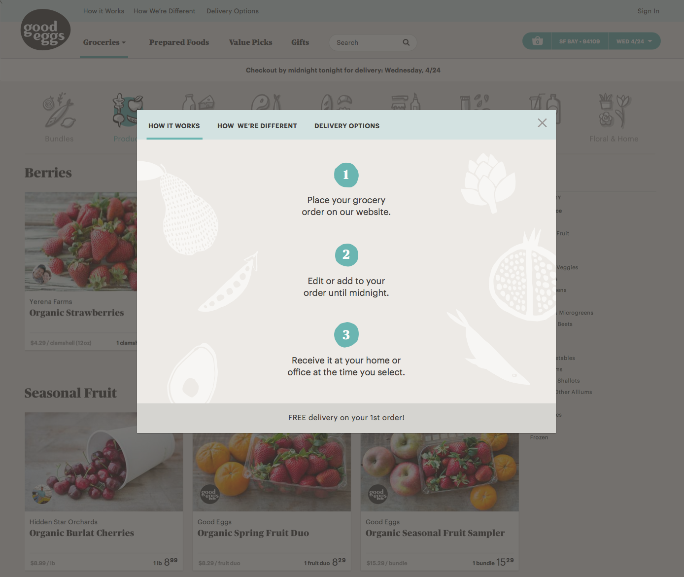684x577 pixels.
Task: Change the SF BAY 94109 delivery zone
Action: coord(580,41)
